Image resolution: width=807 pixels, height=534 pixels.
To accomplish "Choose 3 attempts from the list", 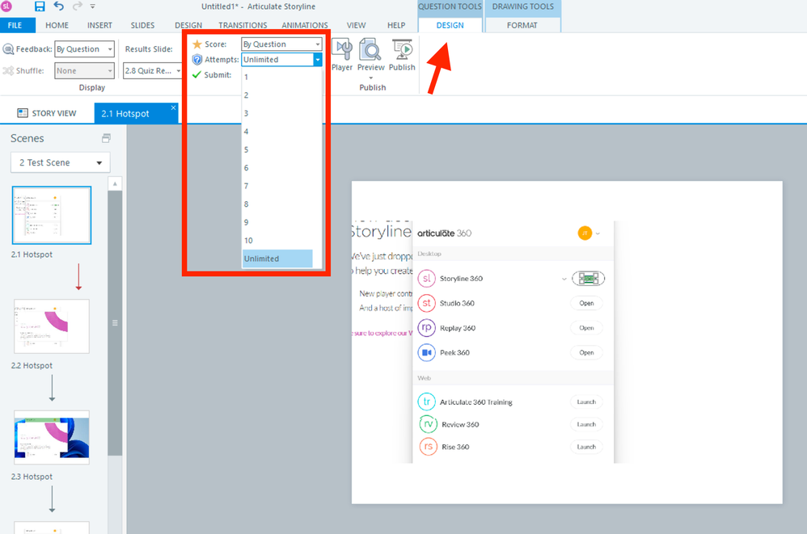I will [277, 113].
